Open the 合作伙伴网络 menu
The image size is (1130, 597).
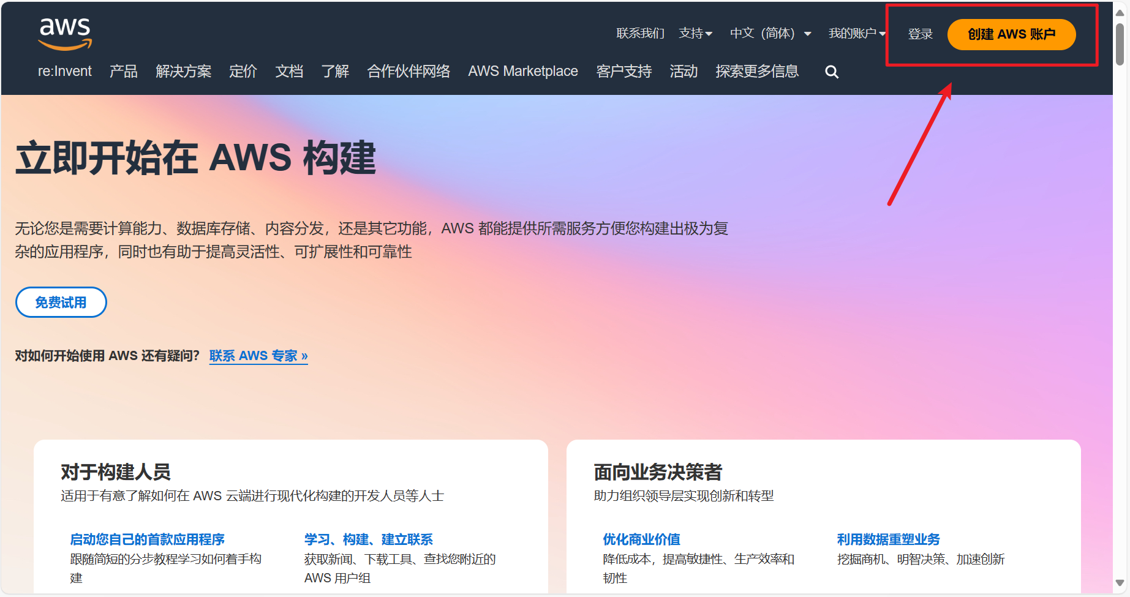409,71
